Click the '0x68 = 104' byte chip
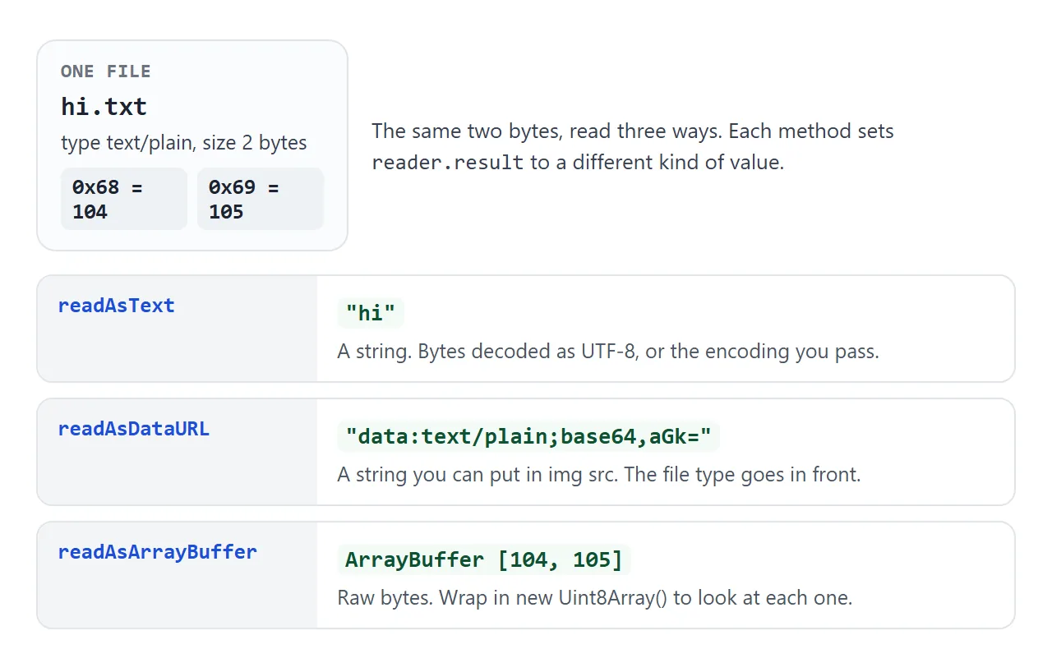Image resolution: width=1052 pixels, height=672 pixels. [x=124, y=199]
